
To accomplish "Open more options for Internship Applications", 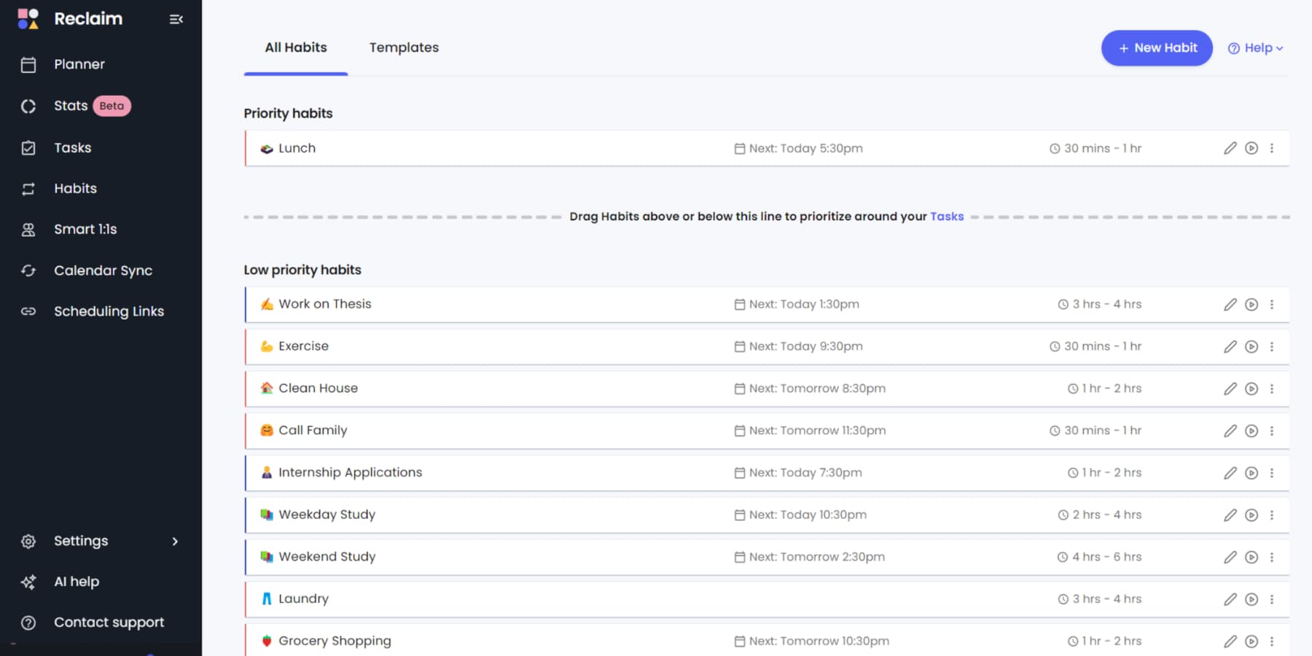I will [1272, 473].
